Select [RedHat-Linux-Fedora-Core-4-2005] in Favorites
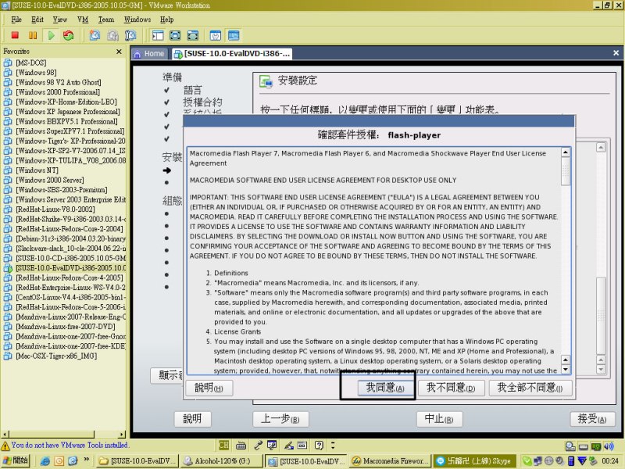 point(70,277)
